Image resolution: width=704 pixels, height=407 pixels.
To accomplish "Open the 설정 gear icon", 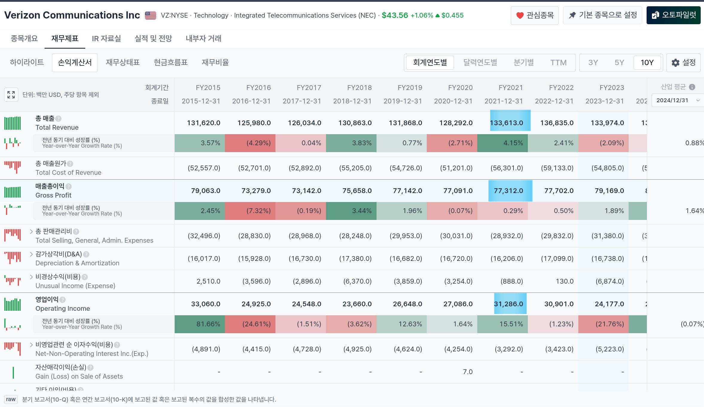I will click(x=676, y=63).
